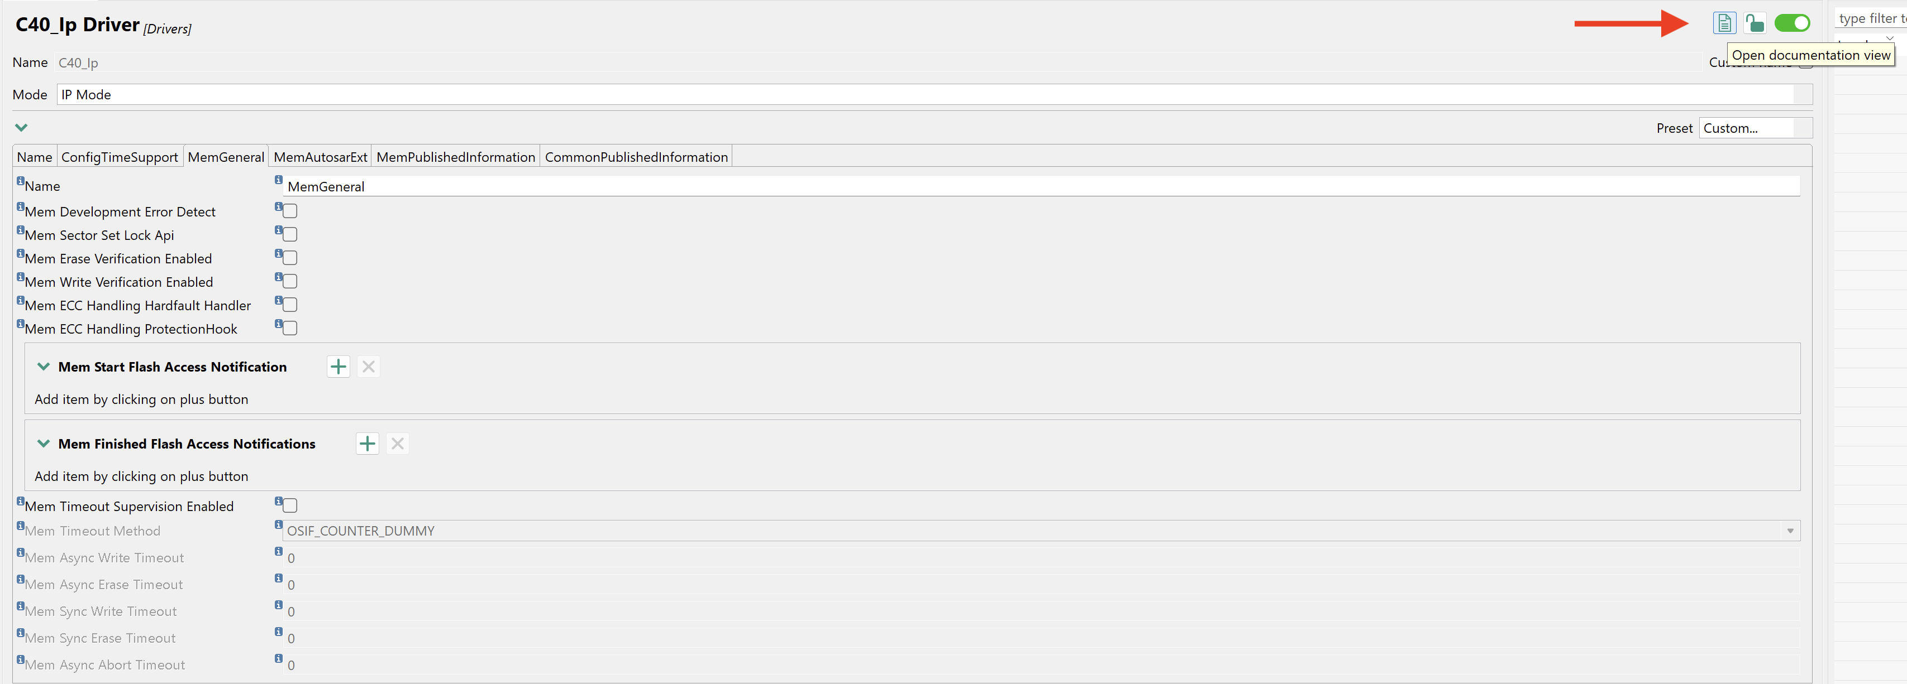This screenshot has width=1907, height=684.
Task: Open the Mode field showing IP Mode
Action: point(926,95)
